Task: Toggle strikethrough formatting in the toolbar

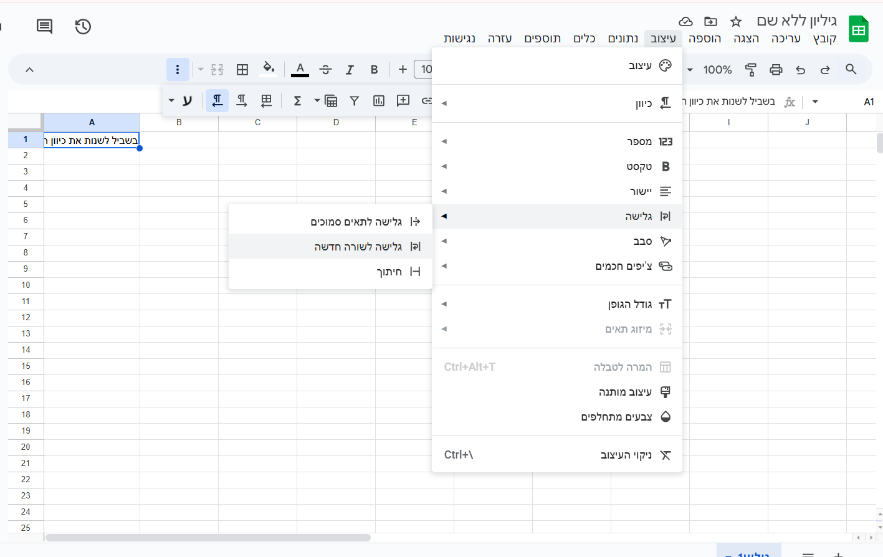Action: click(x=325, y=70)
